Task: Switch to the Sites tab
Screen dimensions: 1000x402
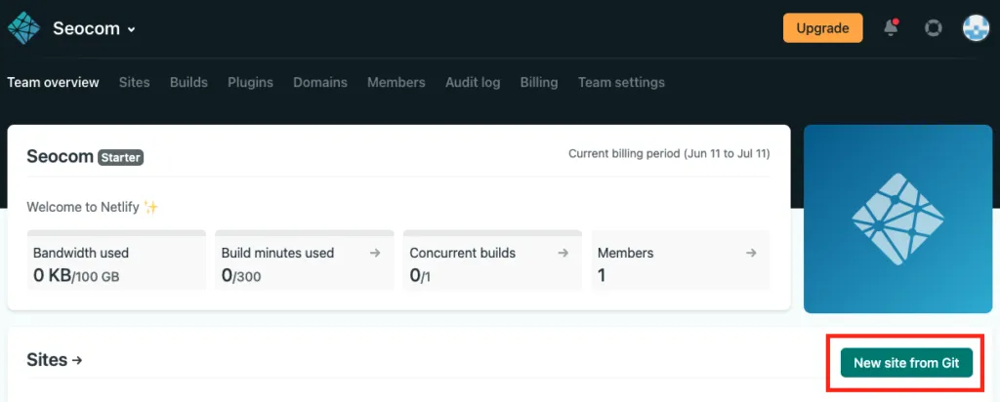Action: pos(135,82)
